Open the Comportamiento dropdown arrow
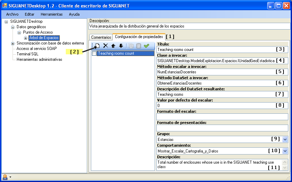Screen dimensions: 292x182 point(285,151)
